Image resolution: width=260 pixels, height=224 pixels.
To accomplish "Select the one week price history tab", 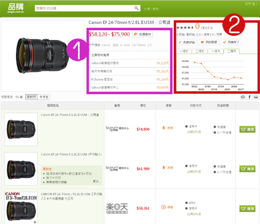I will click(184, 51).
